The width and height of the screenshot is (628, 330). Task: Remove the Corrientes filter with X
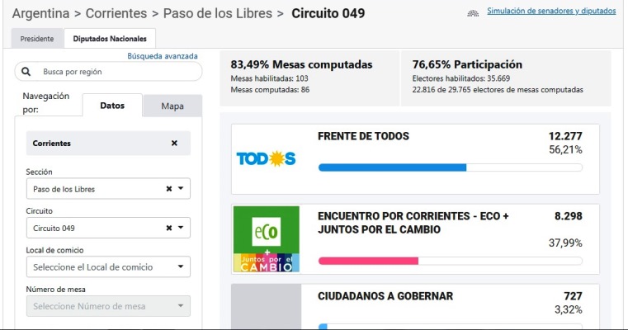click(174, 143)
